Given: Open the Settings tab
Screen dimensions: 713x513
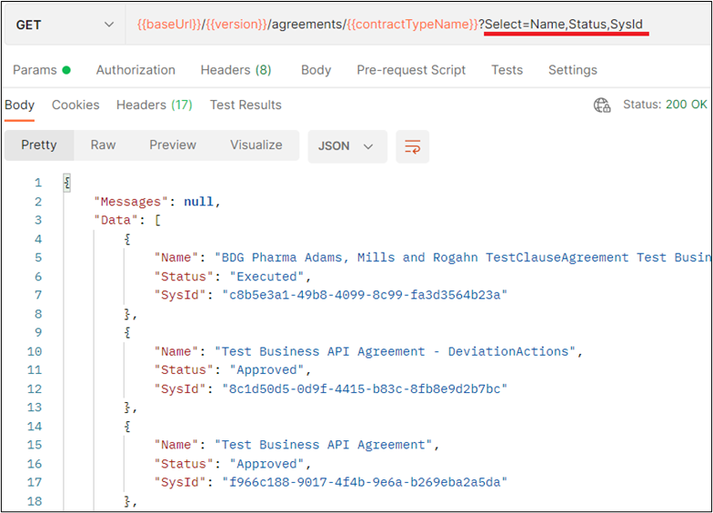Looking at the screenshot, I should (x=573, y=70).
